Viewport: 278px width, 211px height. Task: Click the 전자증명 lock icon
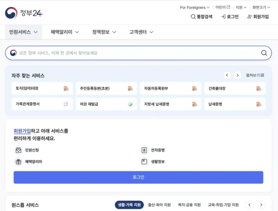click(145, 150)
